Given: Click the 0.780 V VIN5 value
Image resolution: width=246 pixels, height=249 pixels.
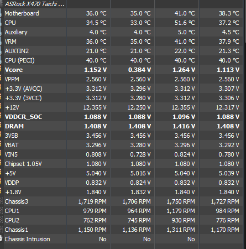Looking at the screenshot, I should [229, 154].
